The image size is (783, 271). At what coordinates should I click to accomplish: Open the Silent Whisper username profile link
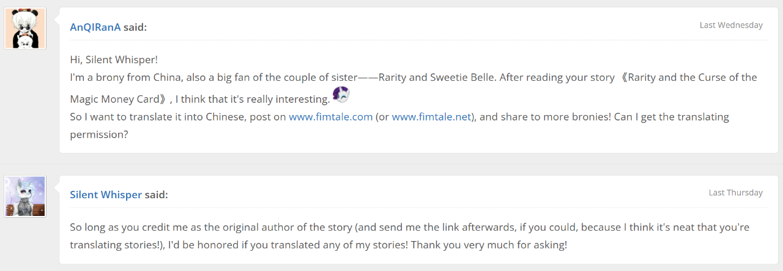(x=106, y=195)
